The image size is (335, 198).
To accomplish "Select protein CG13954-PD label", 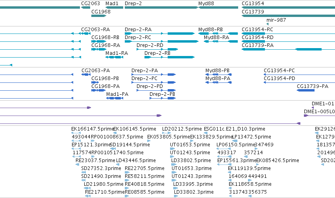I will tap(279, 78).
